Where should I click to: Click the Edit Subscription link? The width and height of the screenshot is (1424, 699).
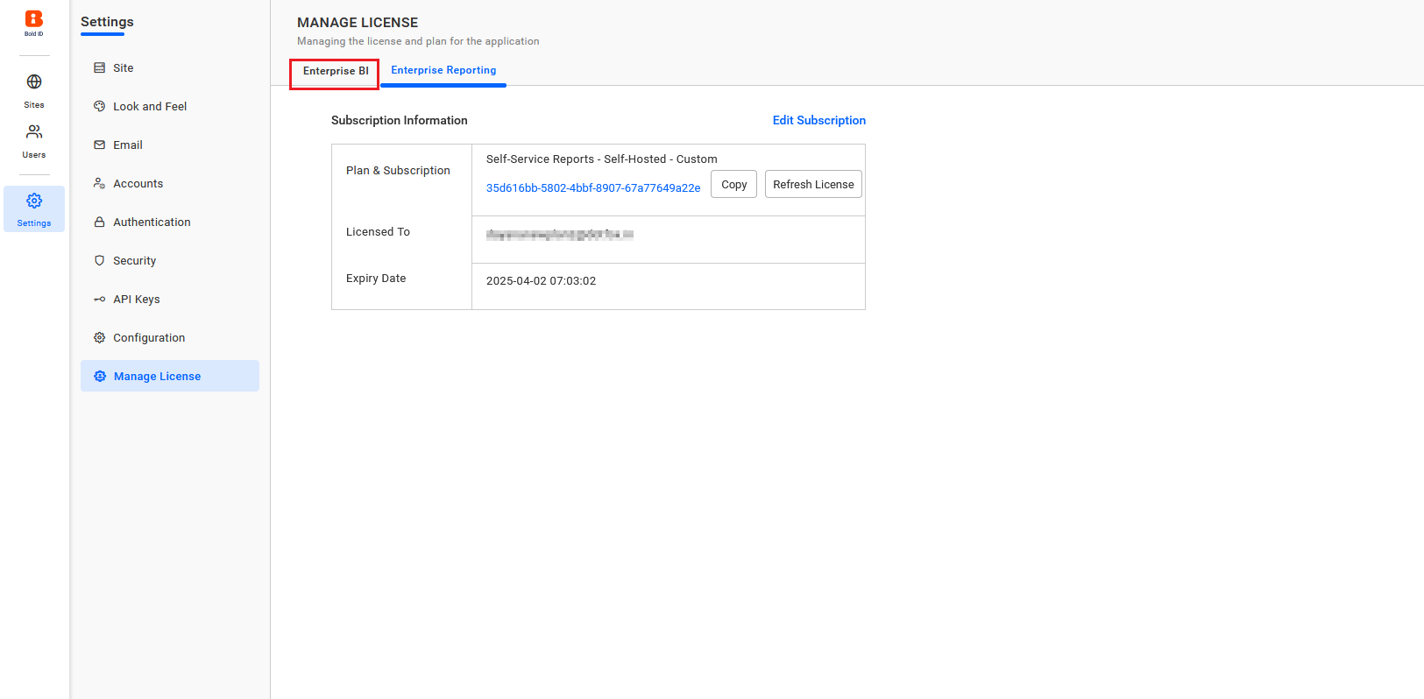click(x=818, y=121)
